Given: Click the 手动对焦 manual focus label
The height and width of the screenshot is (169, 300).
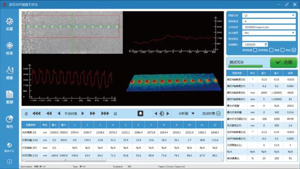Looking at the screenshot, I should [71, 114].
